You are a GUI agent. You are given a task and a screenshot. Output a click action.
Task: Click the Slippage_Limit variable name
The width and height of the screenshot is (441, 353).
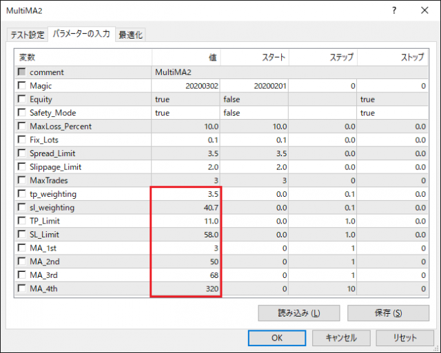[55, 167]
